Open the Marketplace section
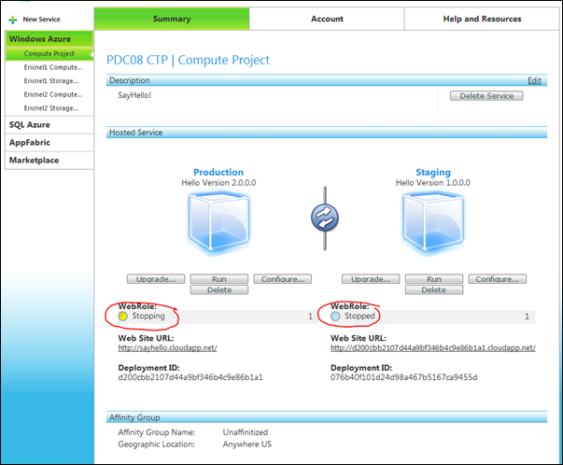The height and width of the screenshot is (465, 563). [x=49, y=161]
